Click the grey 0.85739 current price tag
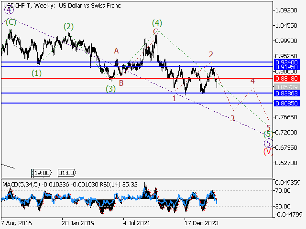This screenshot has height=229, width=306. pos(287,87)
